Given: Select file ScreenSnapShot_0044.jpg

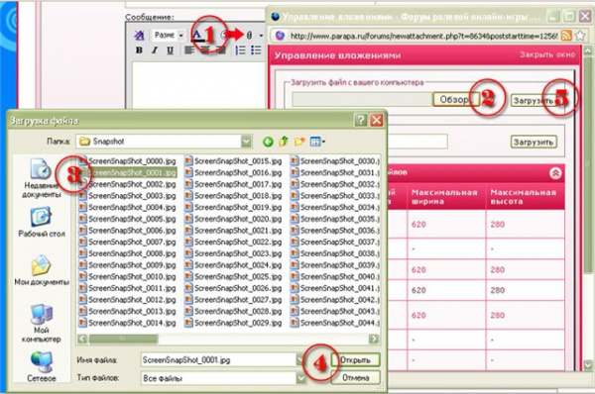Looking at the screenshot, I should [x=335, y=323].
